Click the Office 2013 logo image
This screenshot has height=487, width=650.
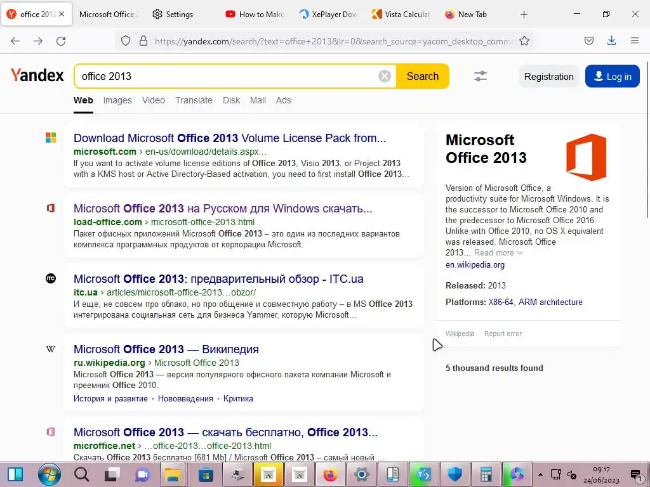(x=586, y=157)
